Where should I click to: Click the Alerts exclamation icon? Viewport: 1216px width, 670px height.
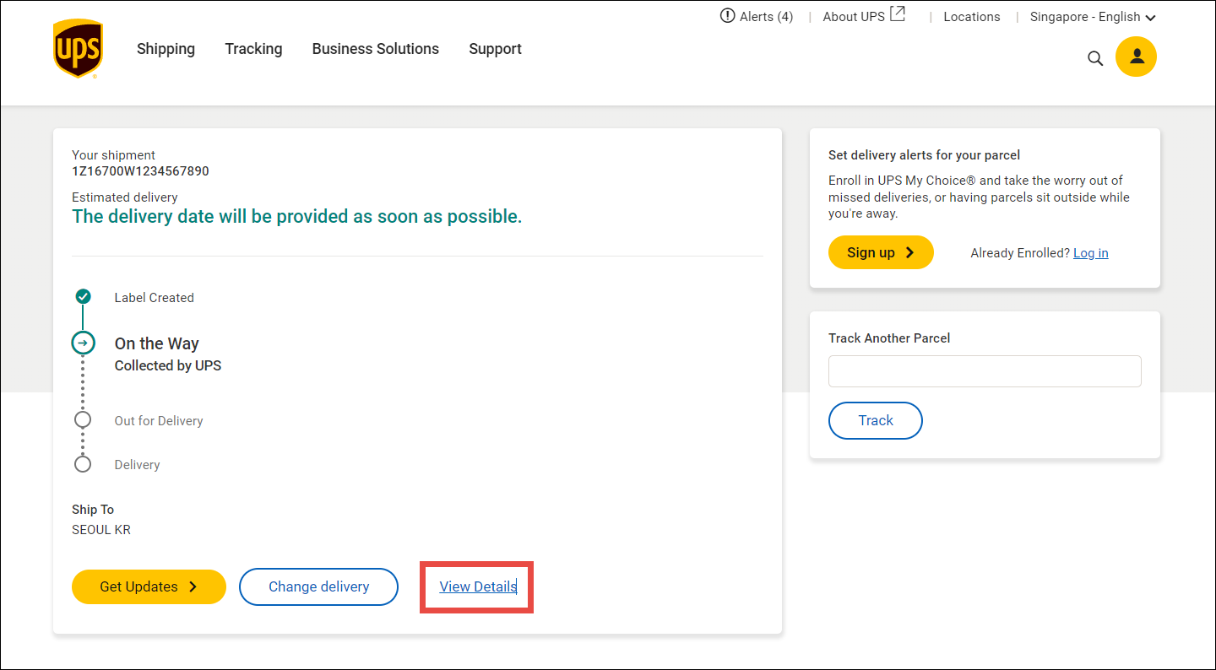click(x=727, y=16)
